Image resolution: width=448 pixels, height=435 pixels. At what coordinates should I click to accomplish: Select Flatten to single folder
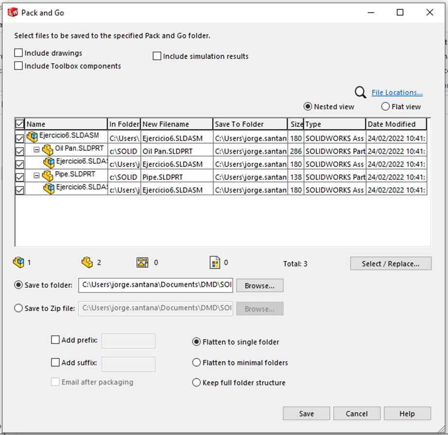(x=197, y=342)
